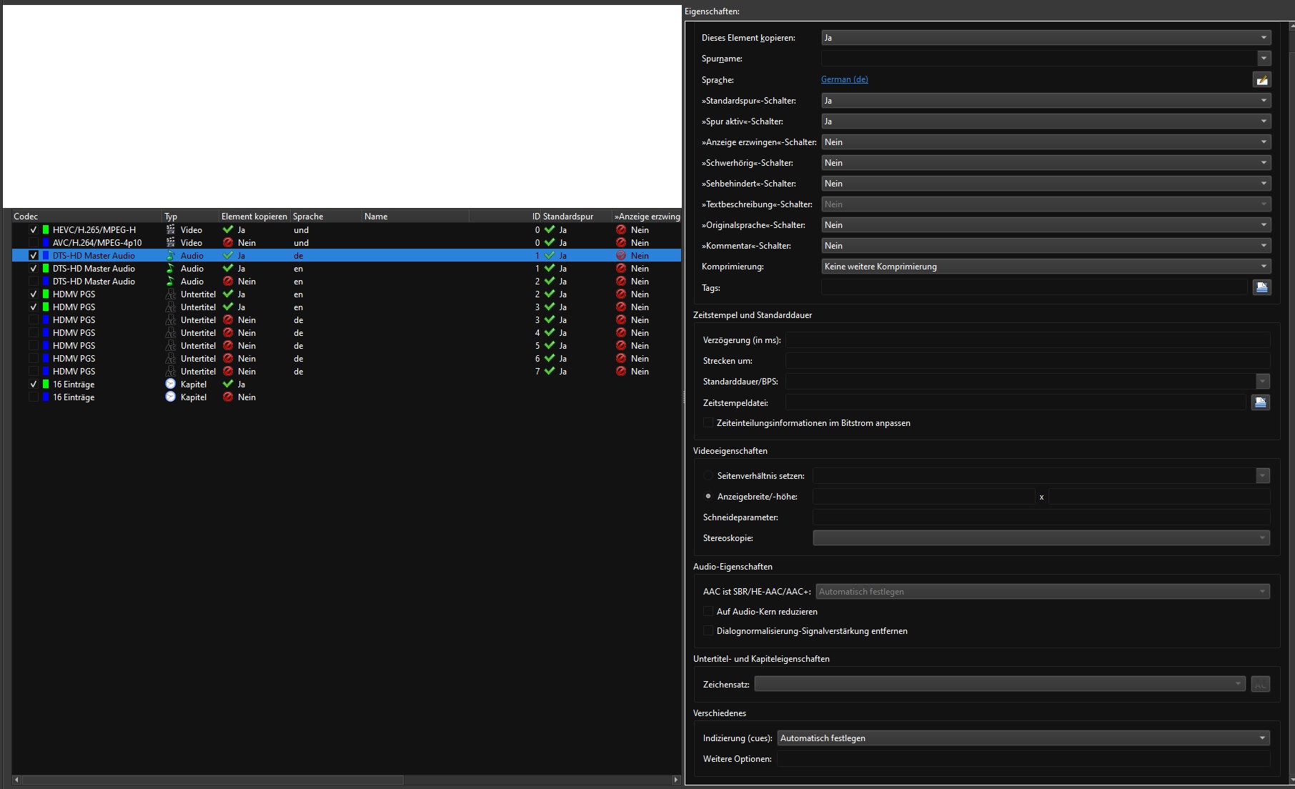This screenshot has width=1295, height=789.
Task: Click the track list horizontal scrollbar
Action: click(212, 780)
